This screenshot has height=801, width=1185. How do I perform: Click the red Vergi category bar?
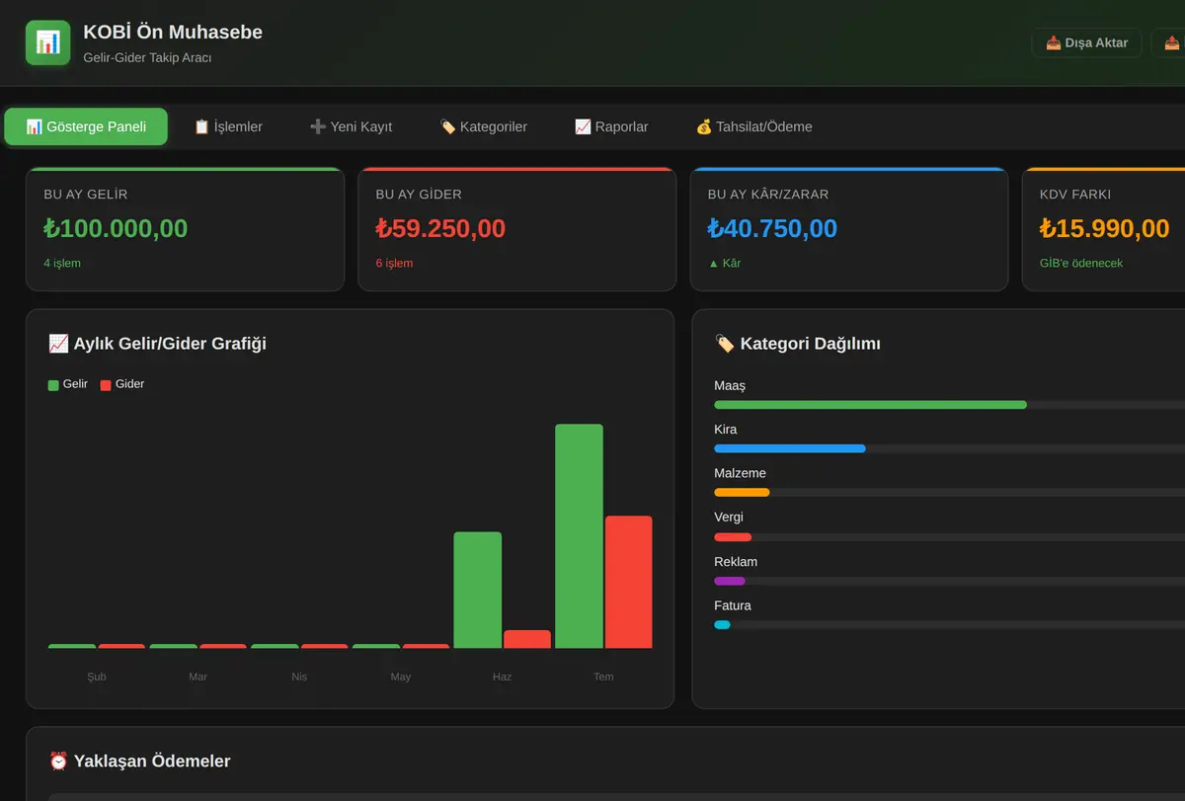(733, 536)
